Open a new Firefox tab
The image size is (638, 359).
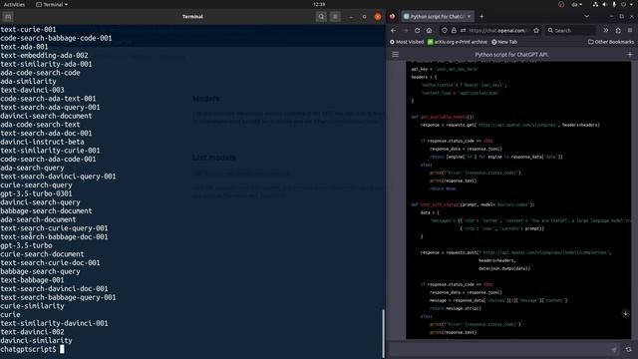[481, 17]
